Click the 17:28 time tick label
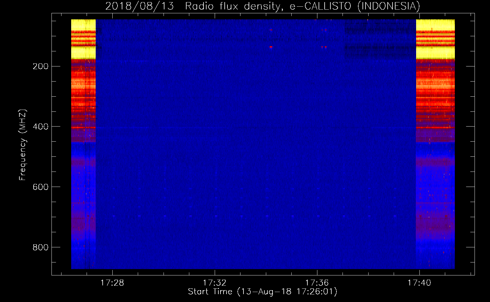Screen dimensions: 490x302 tap(112, 283)
